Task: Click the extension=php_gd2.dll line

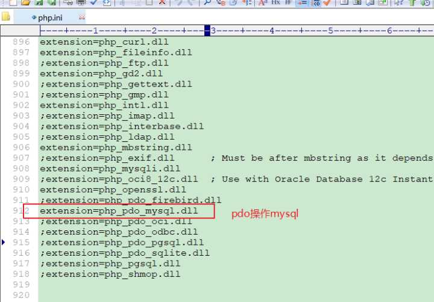Action: pos(101,74)
